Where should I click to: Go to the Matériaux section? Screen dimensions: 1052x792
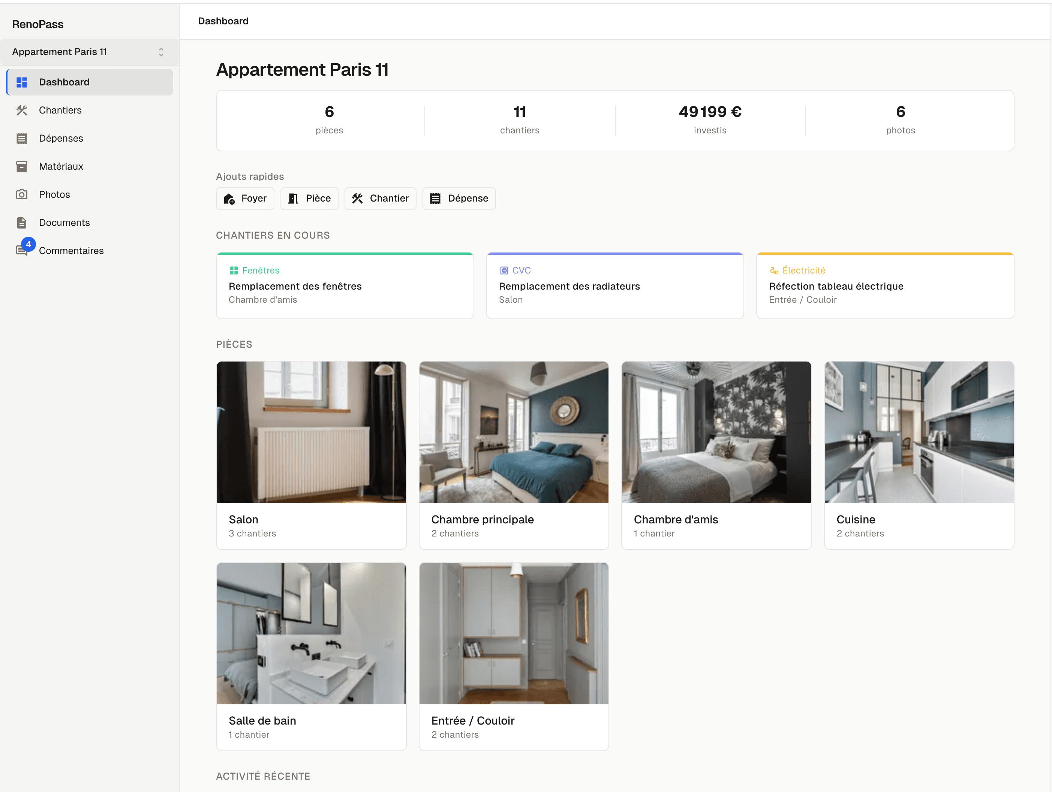coord(61,166)
